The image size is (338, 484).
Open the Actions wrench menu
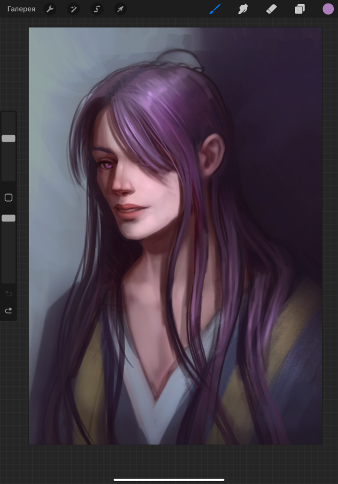point(50,9)
